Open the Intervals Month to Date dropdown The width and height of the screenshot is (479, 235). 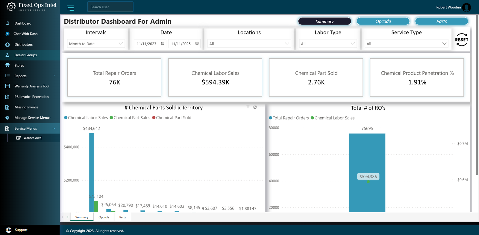96,44
